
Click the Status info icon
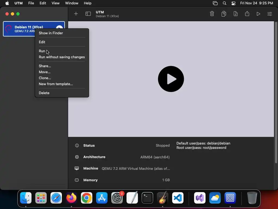click(77, 145)
